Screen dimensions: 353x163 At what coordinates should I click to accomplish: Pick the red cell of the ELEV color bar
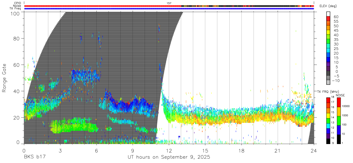pyautogui.click(x=328, y=18)
